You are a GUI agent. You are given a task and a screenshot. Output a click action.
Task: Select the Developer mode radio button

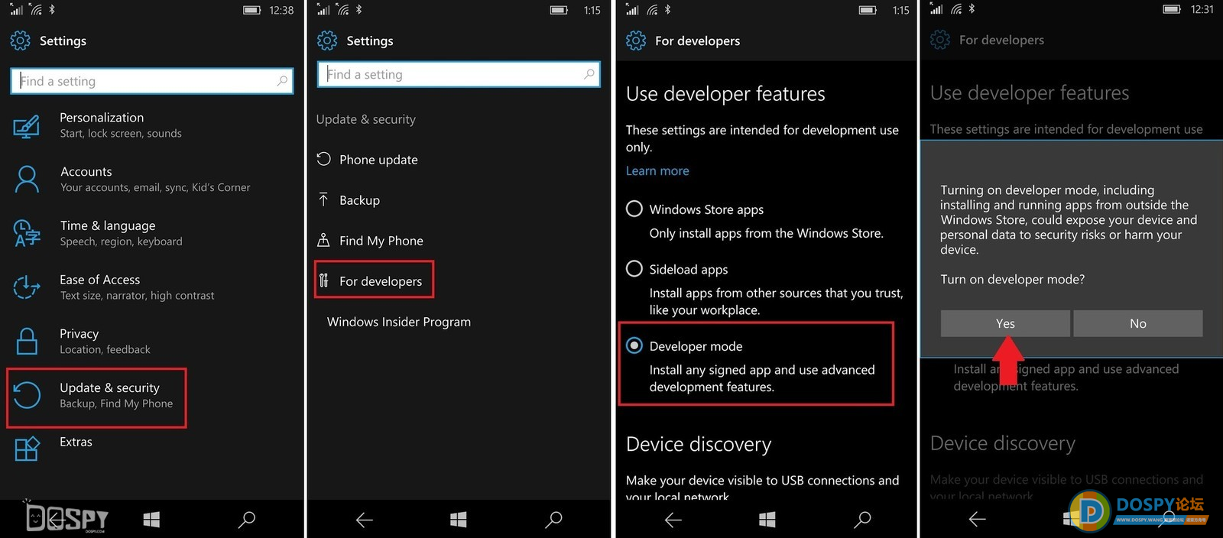tap(634, 345)
